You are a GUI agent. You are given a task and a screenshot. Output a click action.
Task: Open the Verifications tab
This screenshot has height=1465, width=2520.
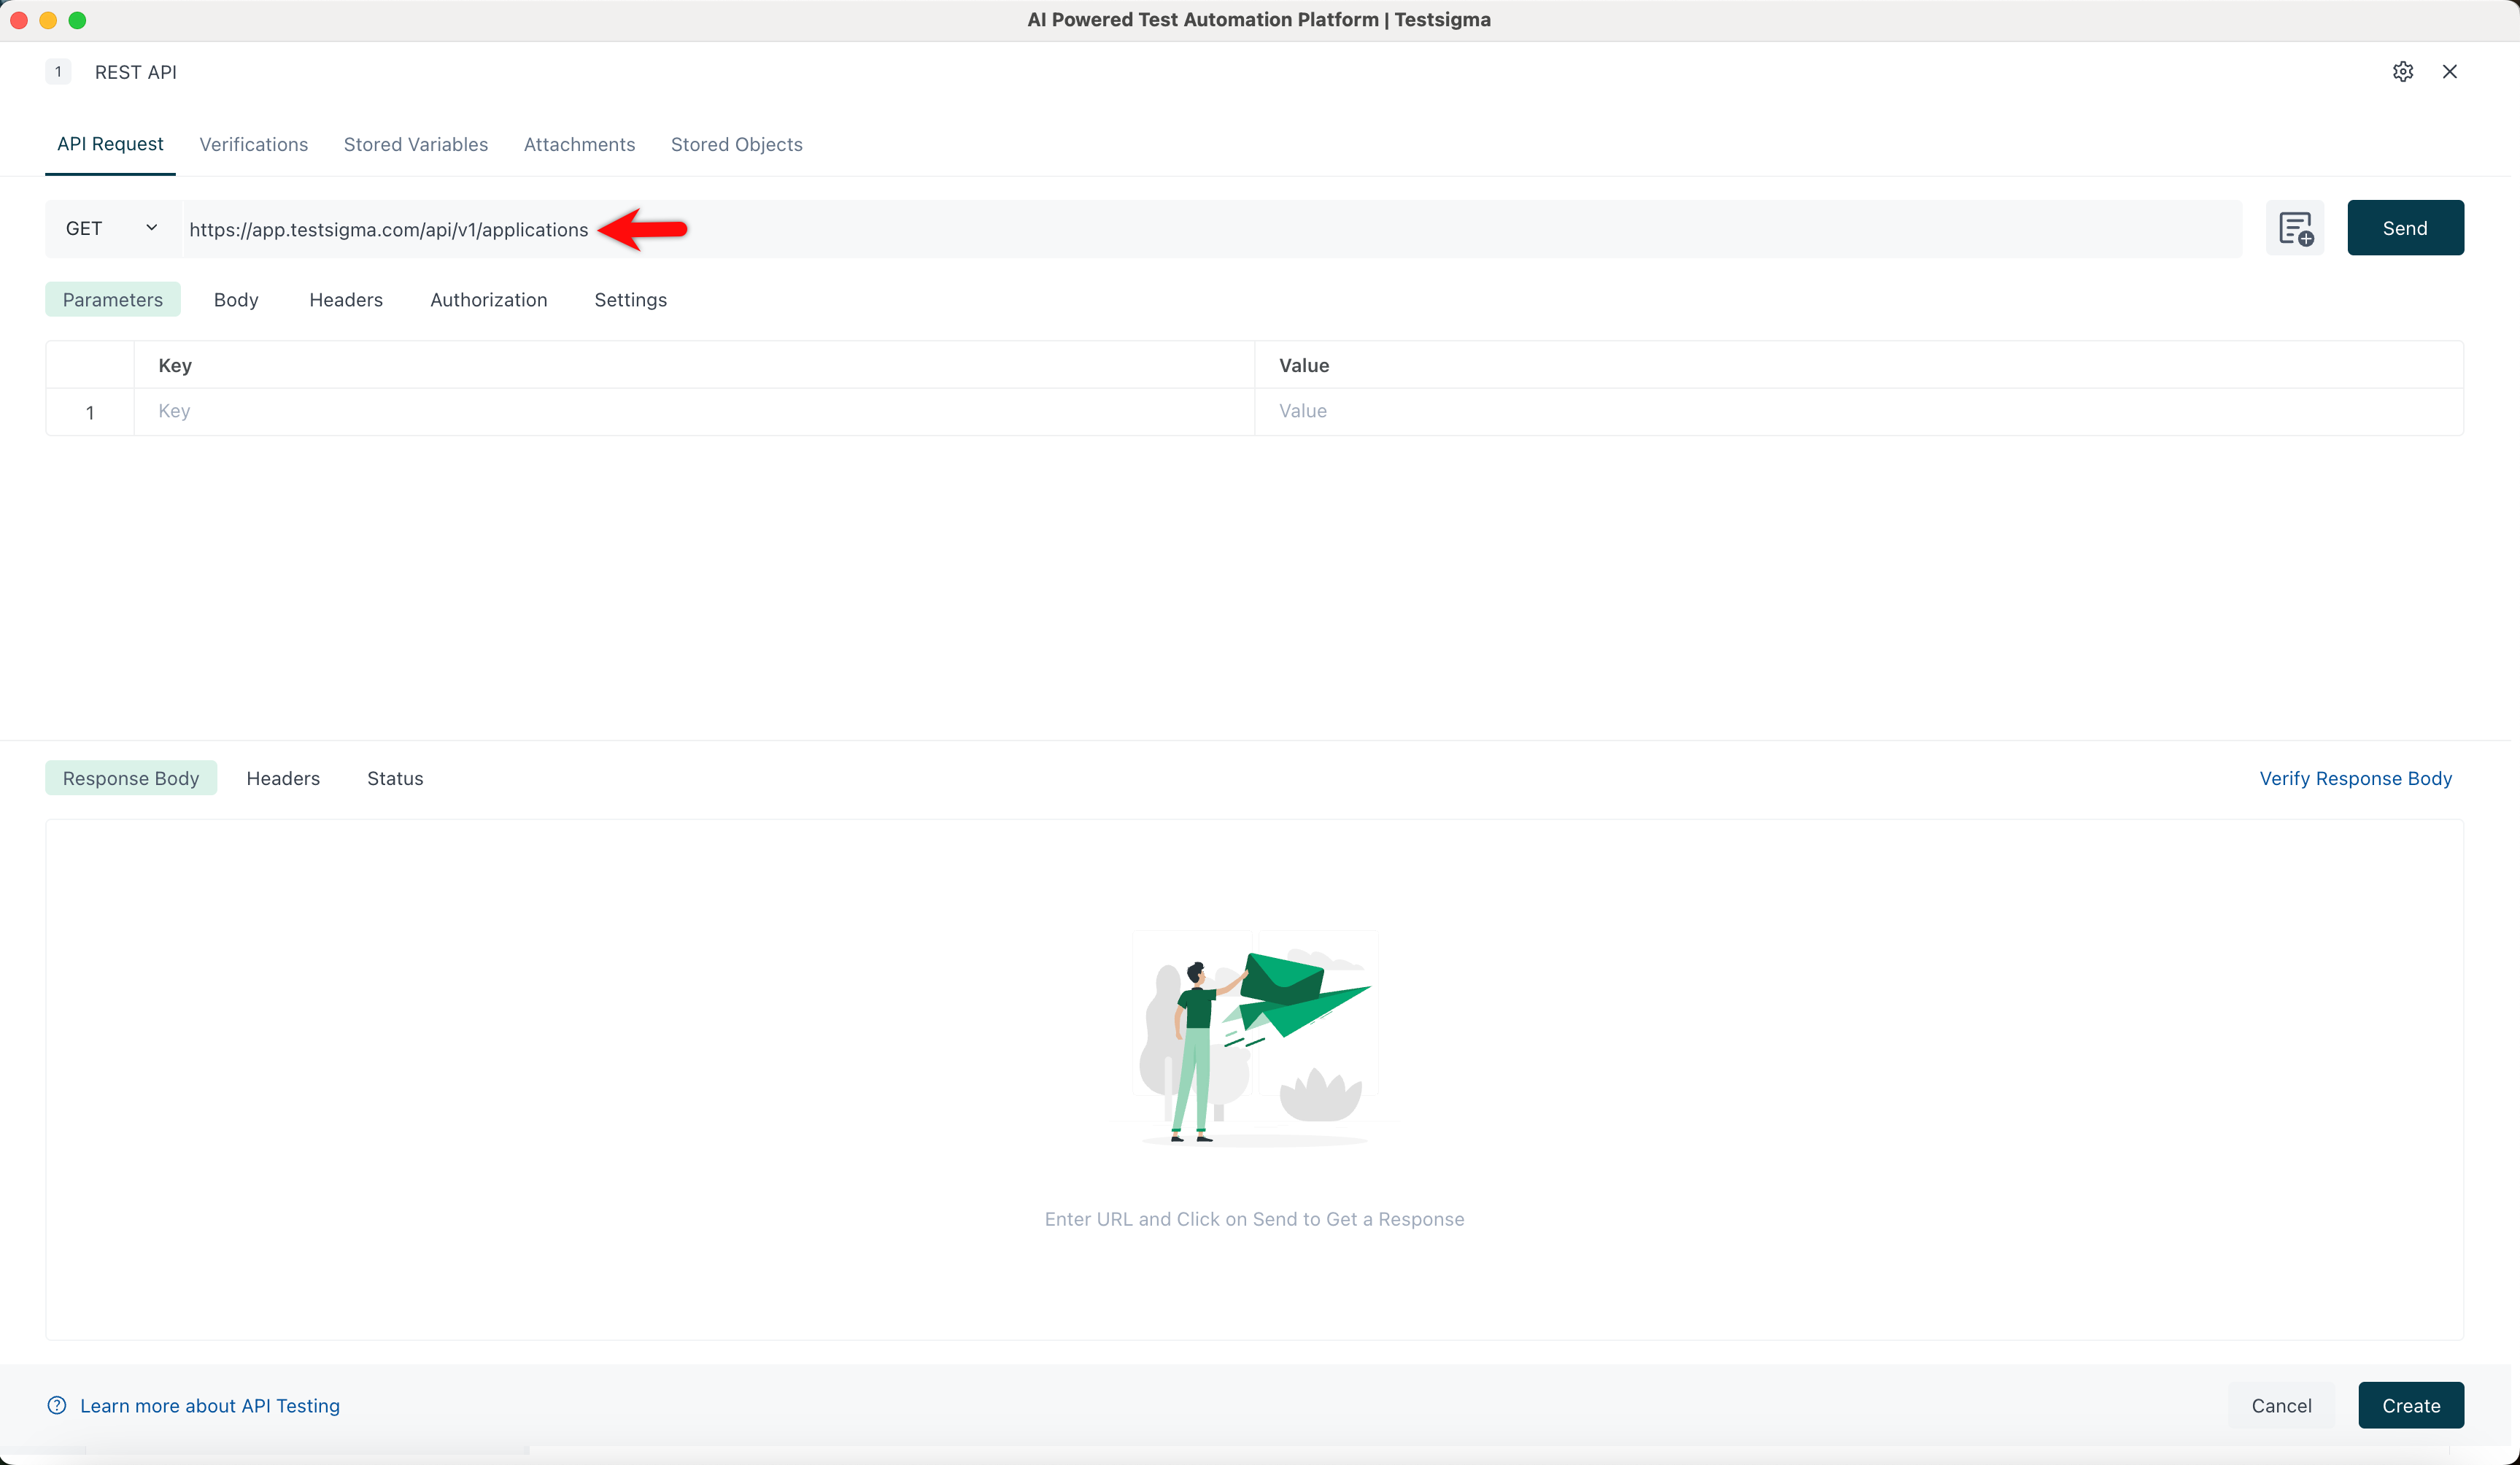point(254,144)
